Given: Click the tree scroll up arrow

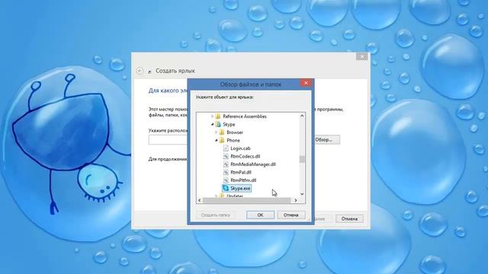Looking at the screenshot, I should click(x=302, y=116).
